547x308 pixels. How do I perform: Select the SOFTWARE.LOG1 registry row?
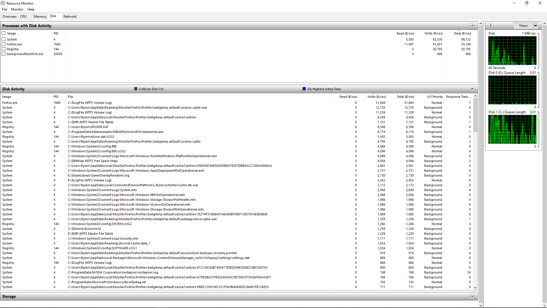coord(236,248)
